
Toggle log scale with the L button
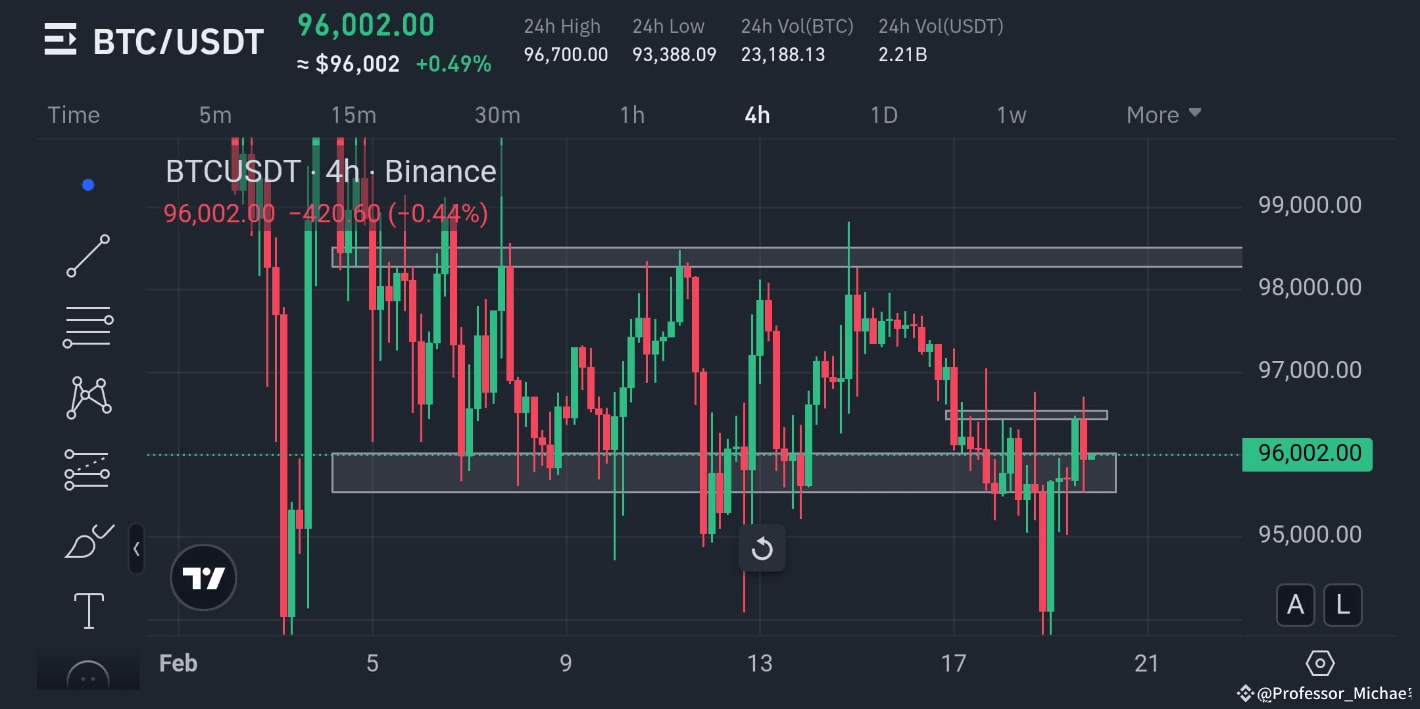(1342, 605)
